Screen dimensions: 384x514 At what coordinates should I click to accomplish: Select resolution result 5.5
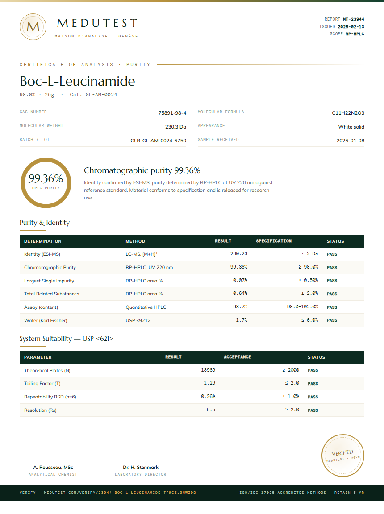211,410
